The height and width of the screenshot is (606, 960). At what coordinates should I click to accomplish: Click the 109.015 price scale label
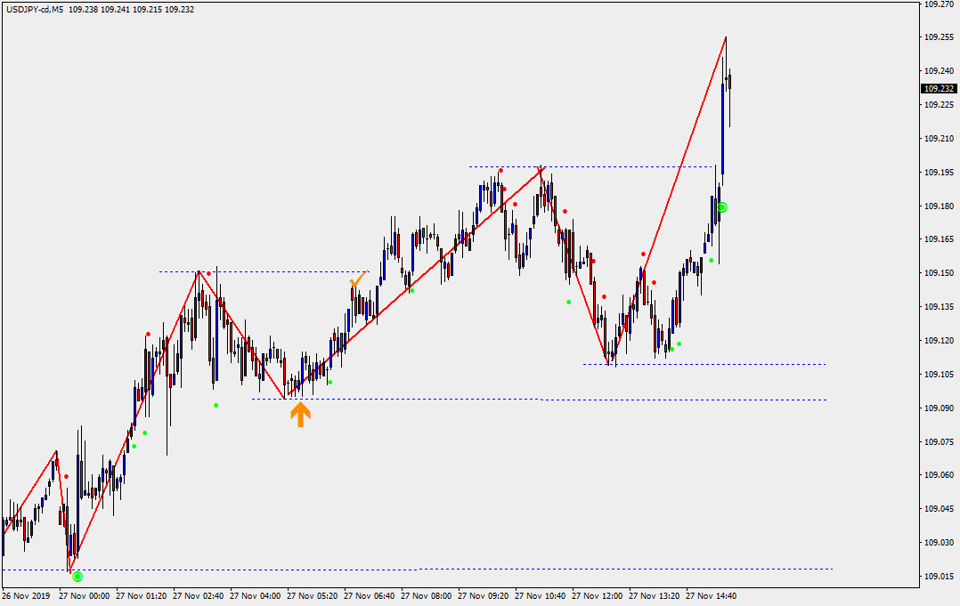[938, 577]
